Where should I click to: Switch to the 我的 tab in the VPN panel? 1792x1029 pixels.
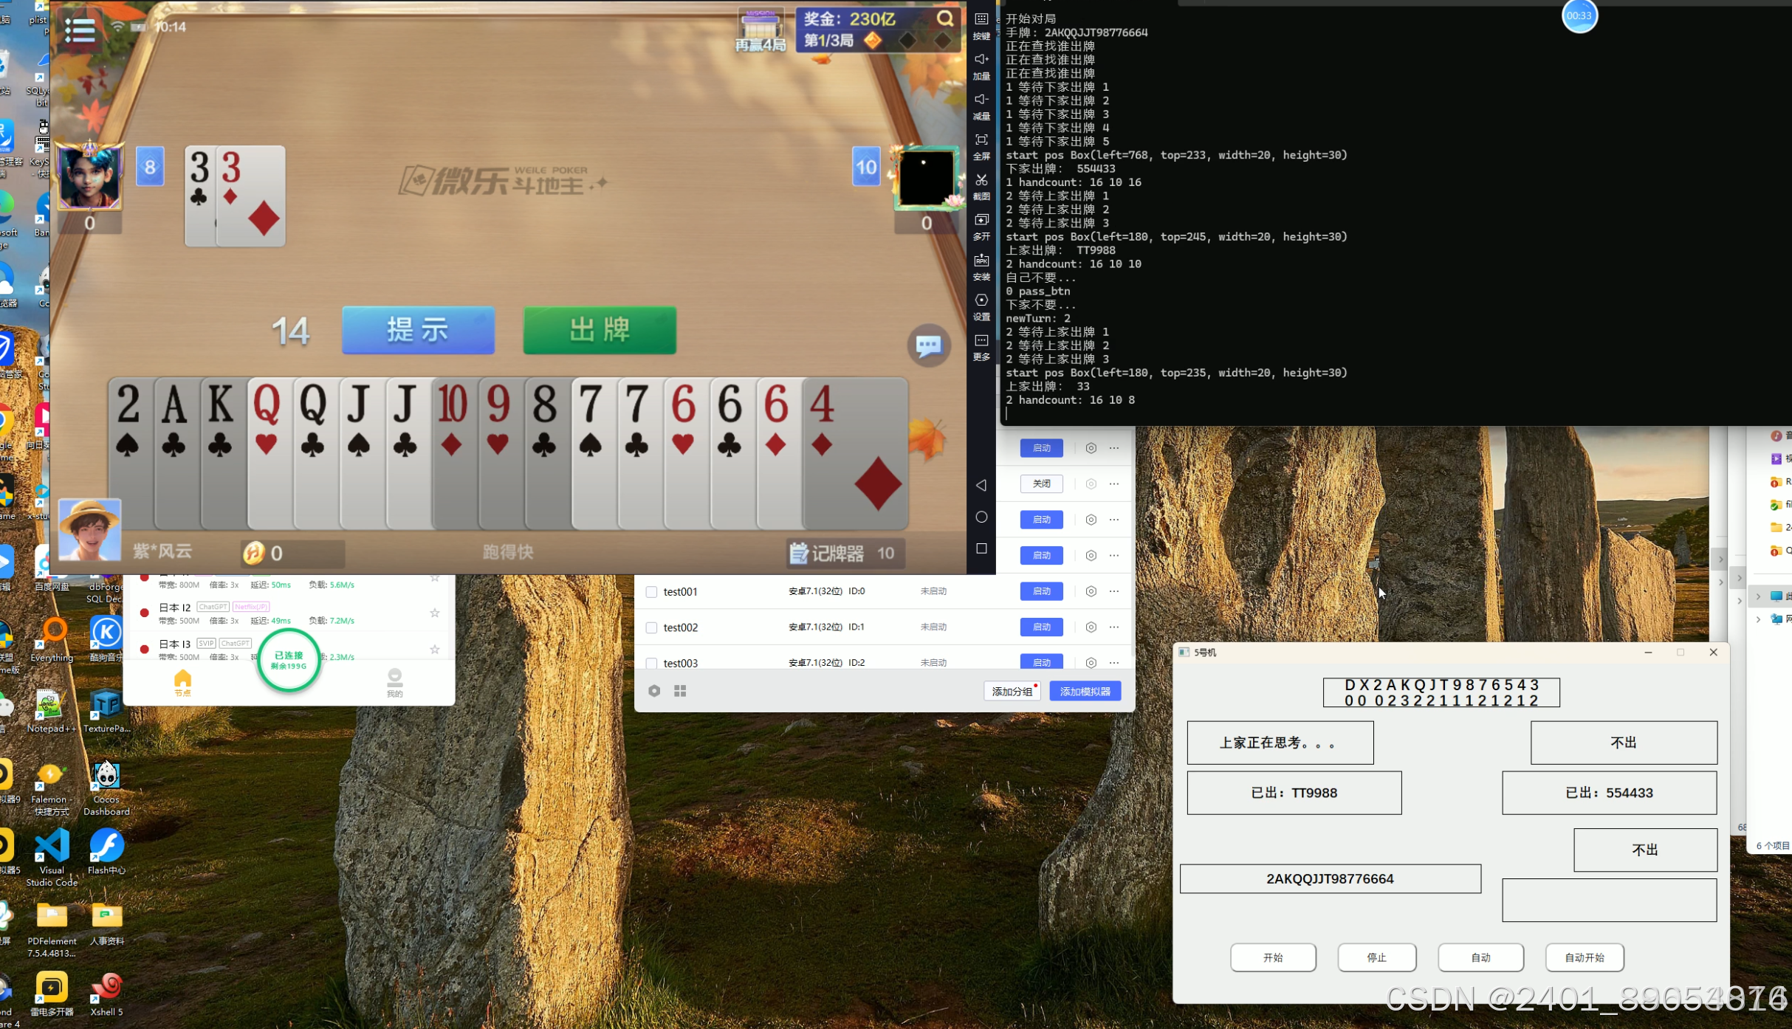tap(395, 683)
